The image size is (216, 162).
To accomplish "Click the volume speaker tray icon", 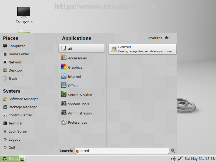I will [173, 159].
